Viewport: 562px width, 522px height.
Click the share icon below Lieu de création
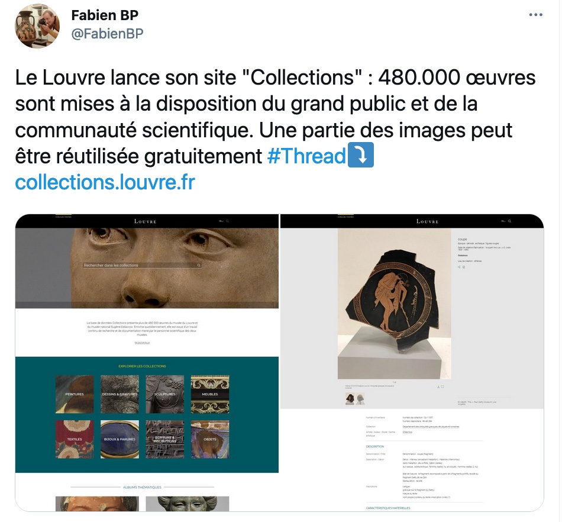pyautogui.click(x=459, y=267)
